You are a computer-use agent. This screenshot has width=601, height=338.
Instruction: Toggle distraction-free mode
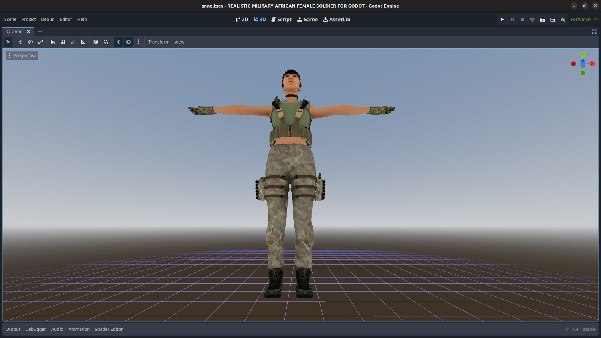[594, 32]
